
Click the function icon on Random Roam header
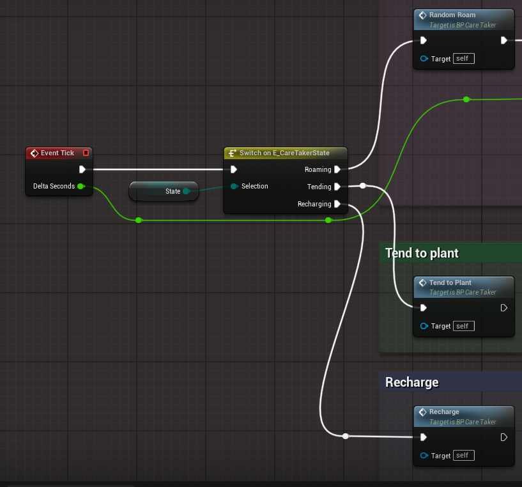(x=423, y=15)
